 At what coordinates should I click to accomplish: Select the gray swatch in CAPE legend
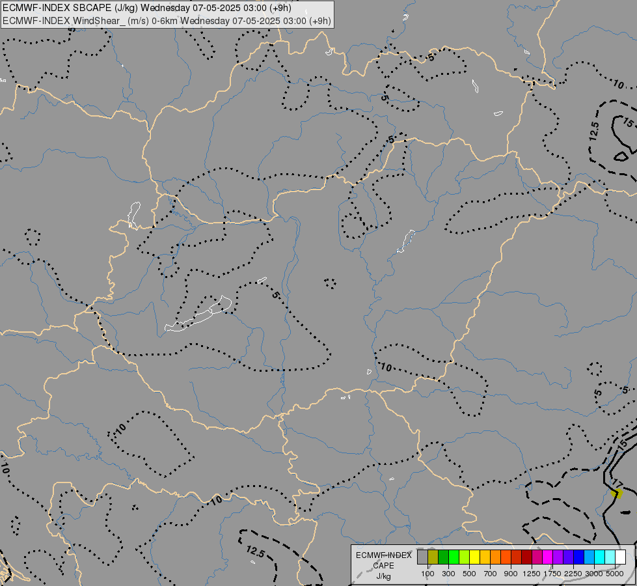[x=422, y=557]
